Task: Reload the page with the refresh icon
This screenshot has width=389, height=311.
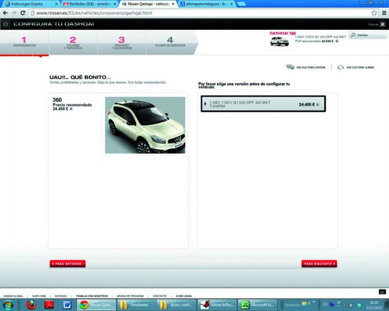Action: pyautogui.click(x=23, y=13)
